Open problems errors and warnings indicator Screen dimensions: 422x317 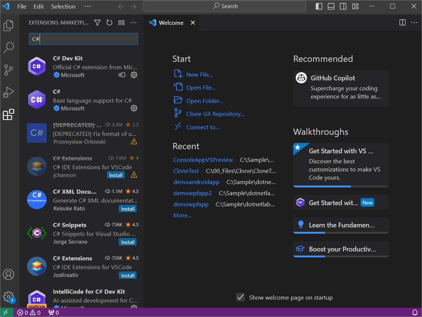pos(29,313)
